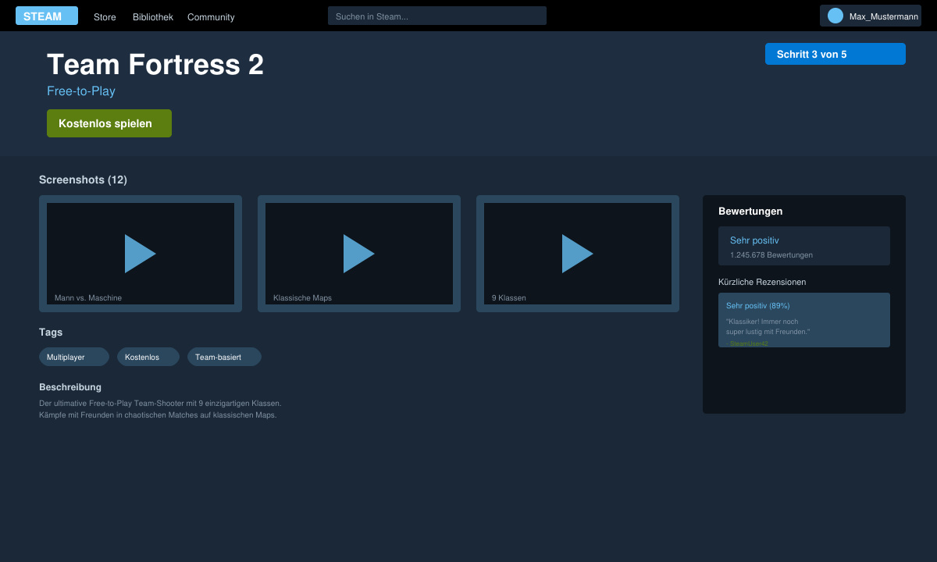This screenshot has width=937, height=562.
Task: Click the 'Free-to-Play' link
Action: point(81,91)
